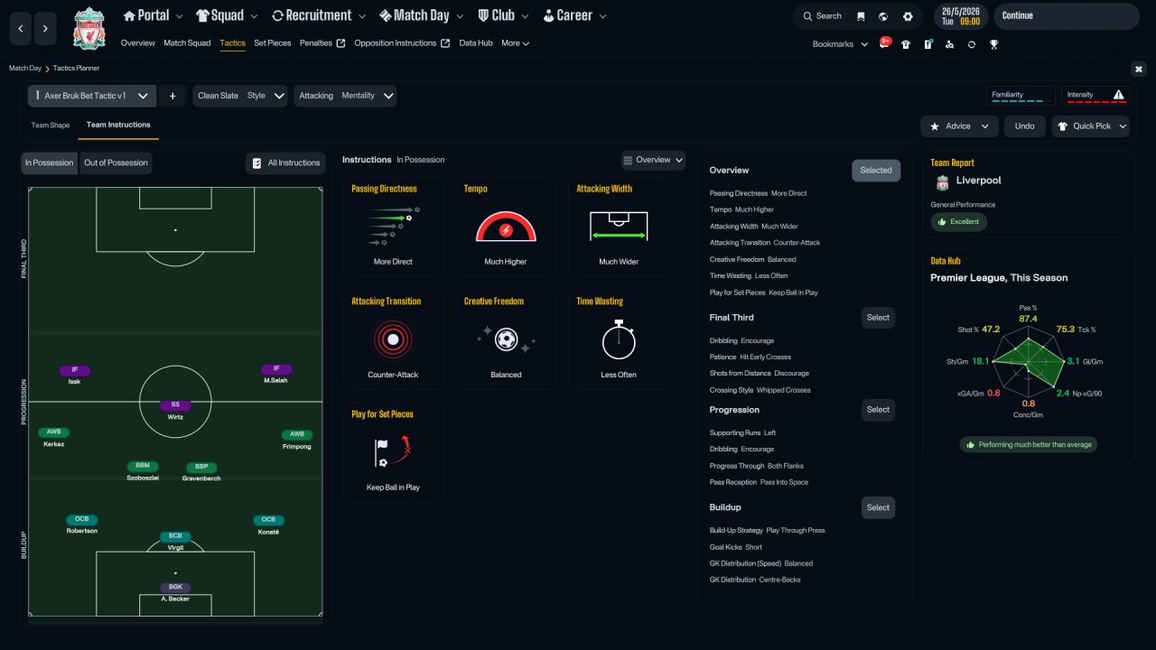Switch to Out of Possession view
The width and height of the screenshot is (1156, 650).
[x=116, y=163]
